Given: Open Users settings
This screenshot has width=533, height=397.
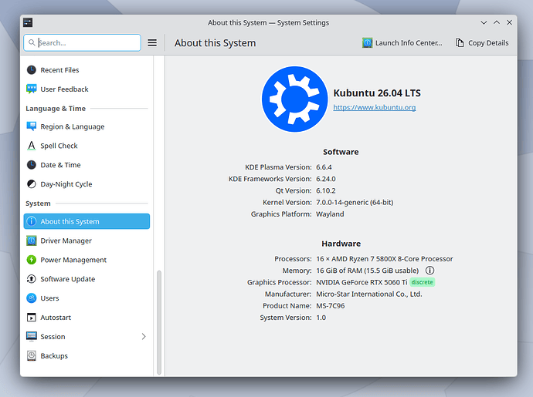Looking at the screenshot, I should pos(87,298).
